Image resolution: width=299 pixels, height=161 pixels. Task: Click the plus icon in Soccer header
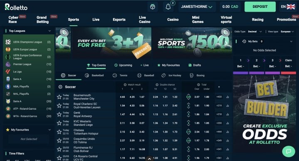(x=219, y=87)
